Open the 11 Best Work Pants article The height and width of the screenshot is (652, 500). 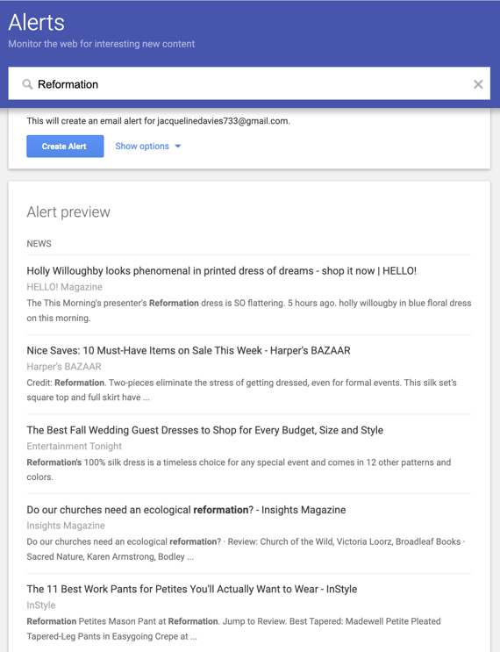tap(191, 589)
